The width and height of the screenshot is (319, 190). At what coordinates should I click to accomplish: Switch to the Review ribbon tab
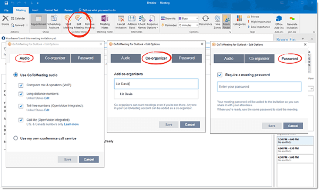point(68,10)
